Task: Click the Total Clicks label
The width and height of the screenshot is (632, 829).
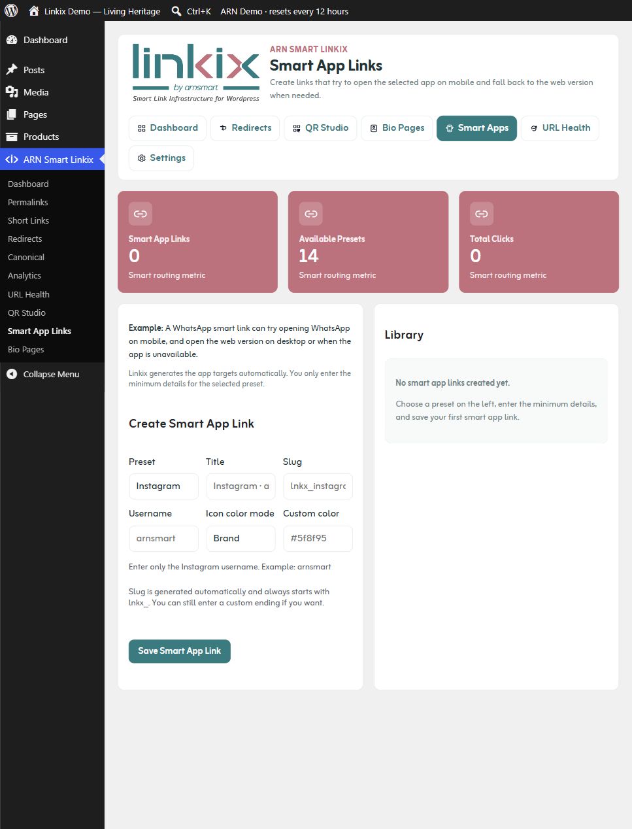Action: (491, 239)
